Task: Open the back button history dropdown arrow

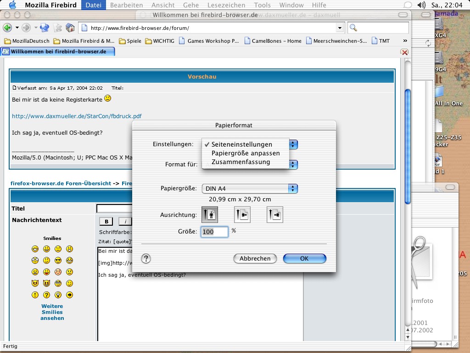Action: [x=17, y=28]
